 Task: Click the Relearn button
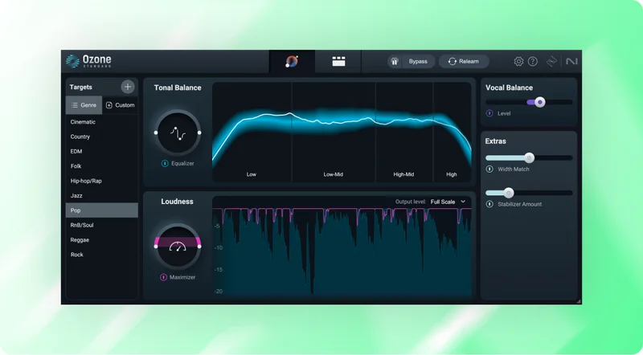pyautogui.click(x=464, y=62)
